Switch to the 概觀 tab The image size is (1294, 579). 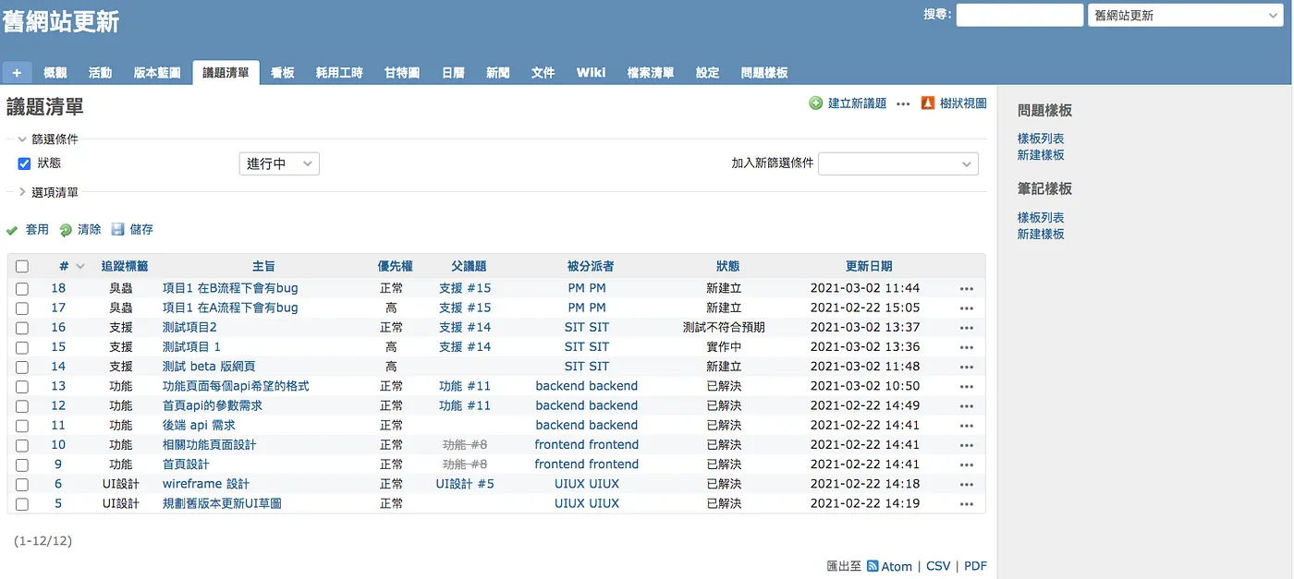(55, 73)
